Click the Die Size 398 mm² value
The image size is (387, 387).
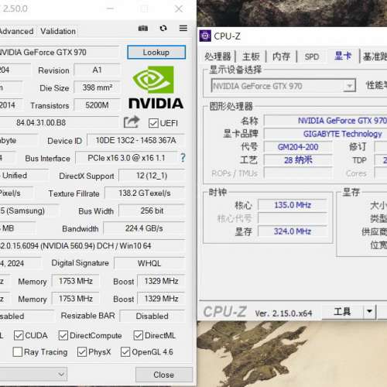[x=98, y=87]
